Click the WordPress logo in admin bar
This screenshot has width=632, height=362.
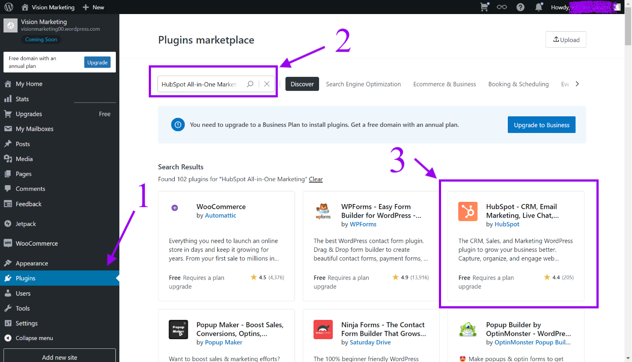point(8,7)
